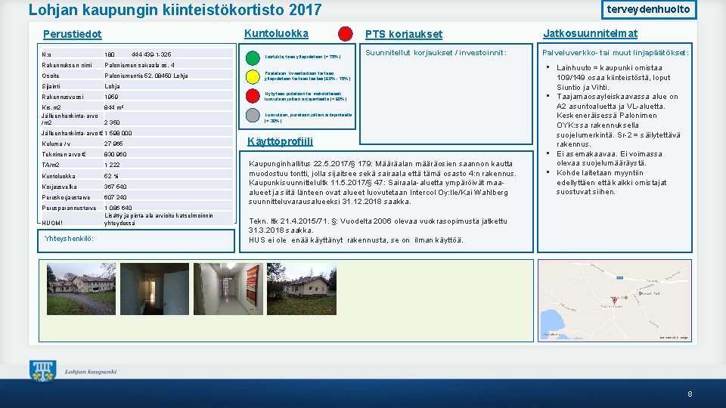
Task: Open the dark interior doorway photo
Action: pos(154,289)
